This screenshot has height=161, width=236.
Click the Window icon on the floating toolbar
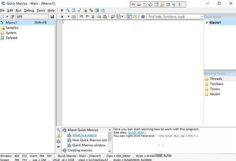tap(156, 4)
